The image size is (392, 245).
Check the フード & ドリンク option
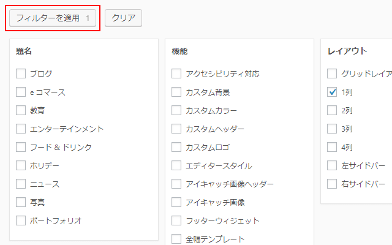click(x=21, y=147)
